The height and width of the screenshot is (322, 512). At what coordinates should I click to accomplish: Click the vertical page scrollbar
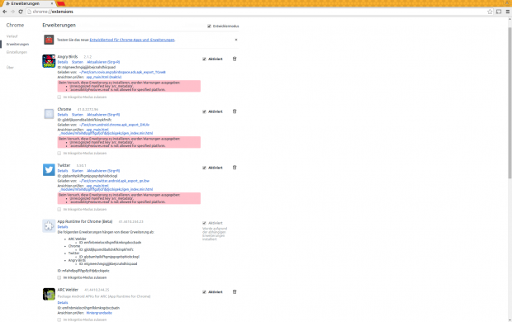pyautogui.click(x=510, y=103)
